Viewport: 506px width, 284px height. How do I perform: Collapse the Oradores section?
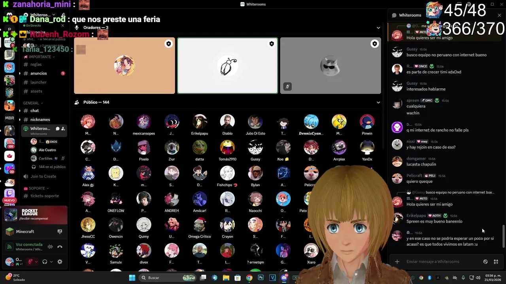click(x=378, y=28)
